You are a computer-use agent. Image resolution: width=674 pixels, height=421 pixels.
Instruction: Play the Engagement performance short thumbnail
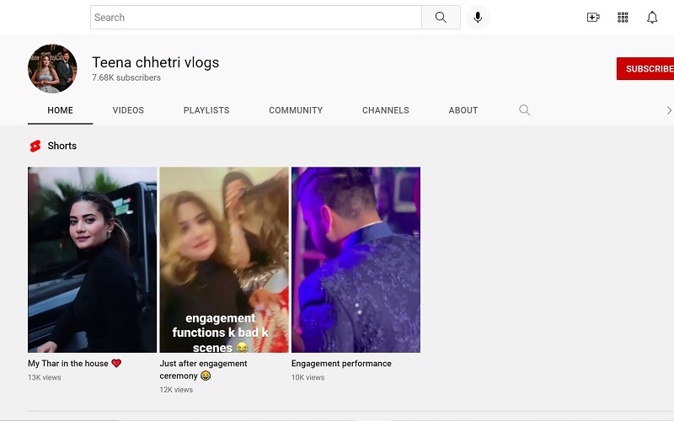tap(356, 260)
